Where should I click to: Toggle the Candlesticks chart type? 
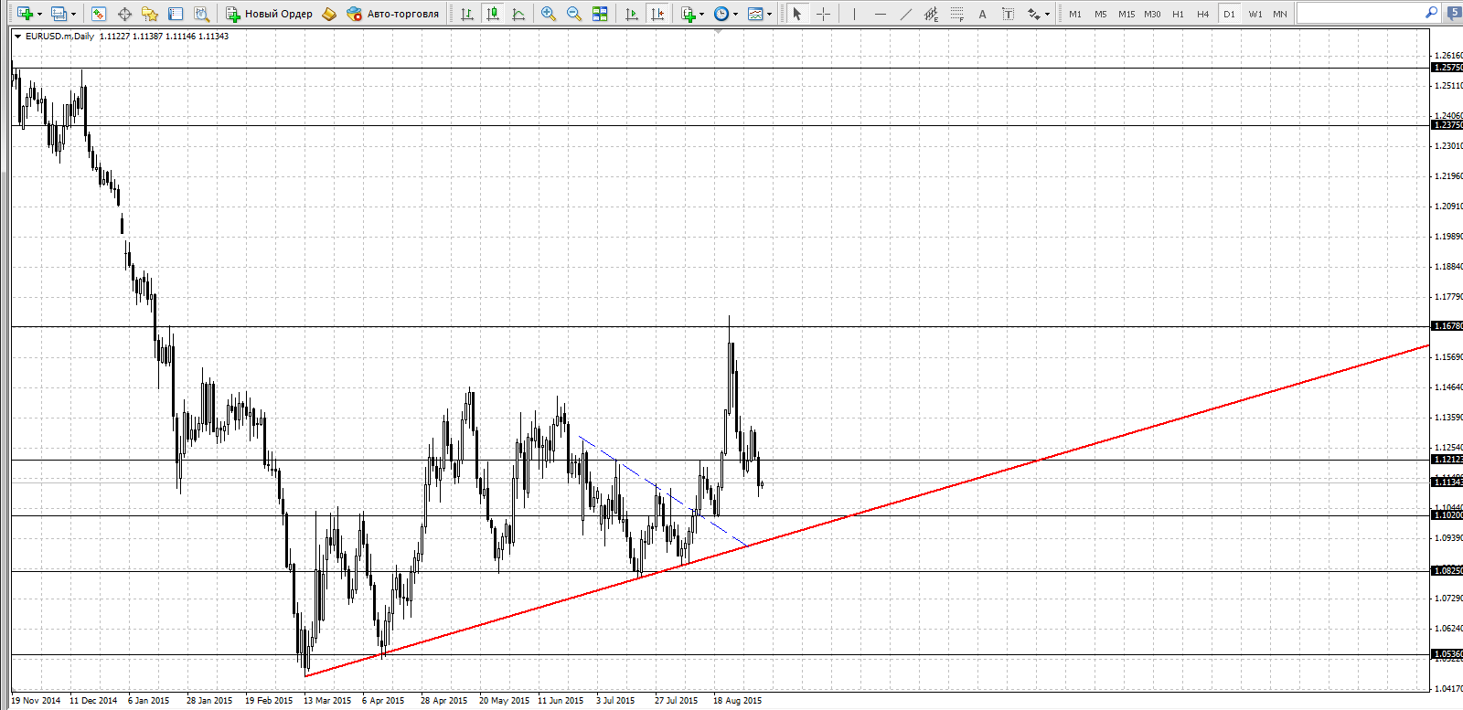[x=493, y=14]
